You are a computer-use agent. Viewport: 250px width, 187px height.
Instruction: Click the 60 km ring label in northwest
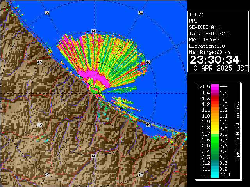pyautogui.click(x=47, y=12)
